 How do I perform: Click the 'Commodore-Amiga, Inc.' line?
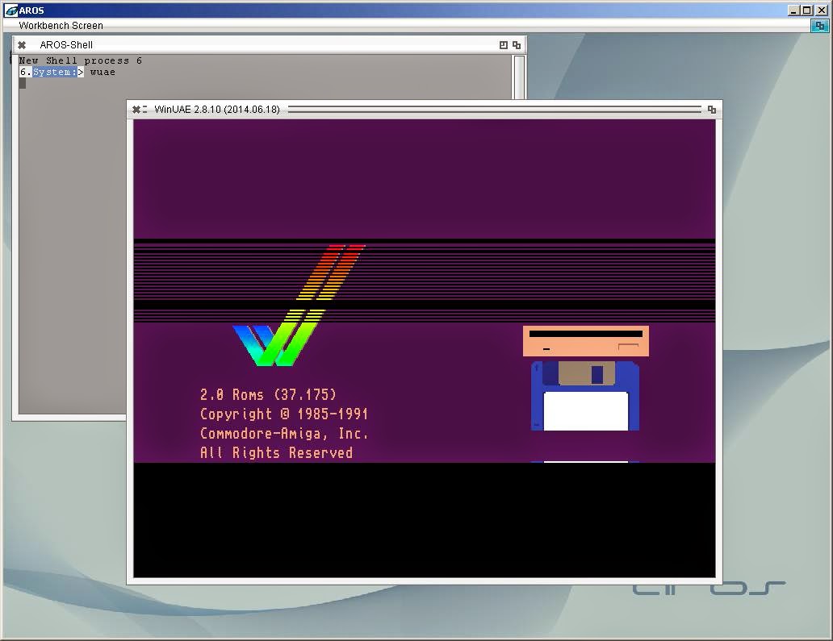tap(283, 434)
